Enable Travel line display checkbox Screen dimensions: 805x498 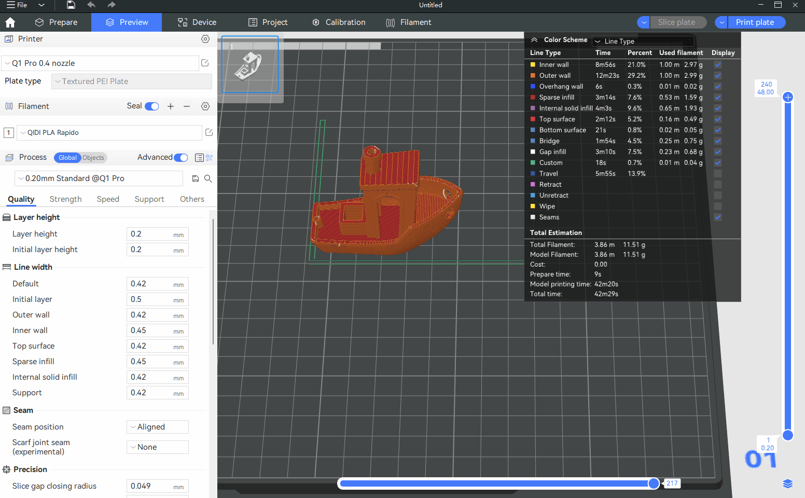click(x=717, y=174)
